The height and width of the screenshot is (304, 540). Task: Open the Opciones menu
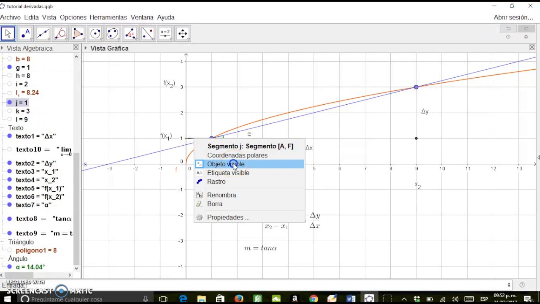point(73,17)
